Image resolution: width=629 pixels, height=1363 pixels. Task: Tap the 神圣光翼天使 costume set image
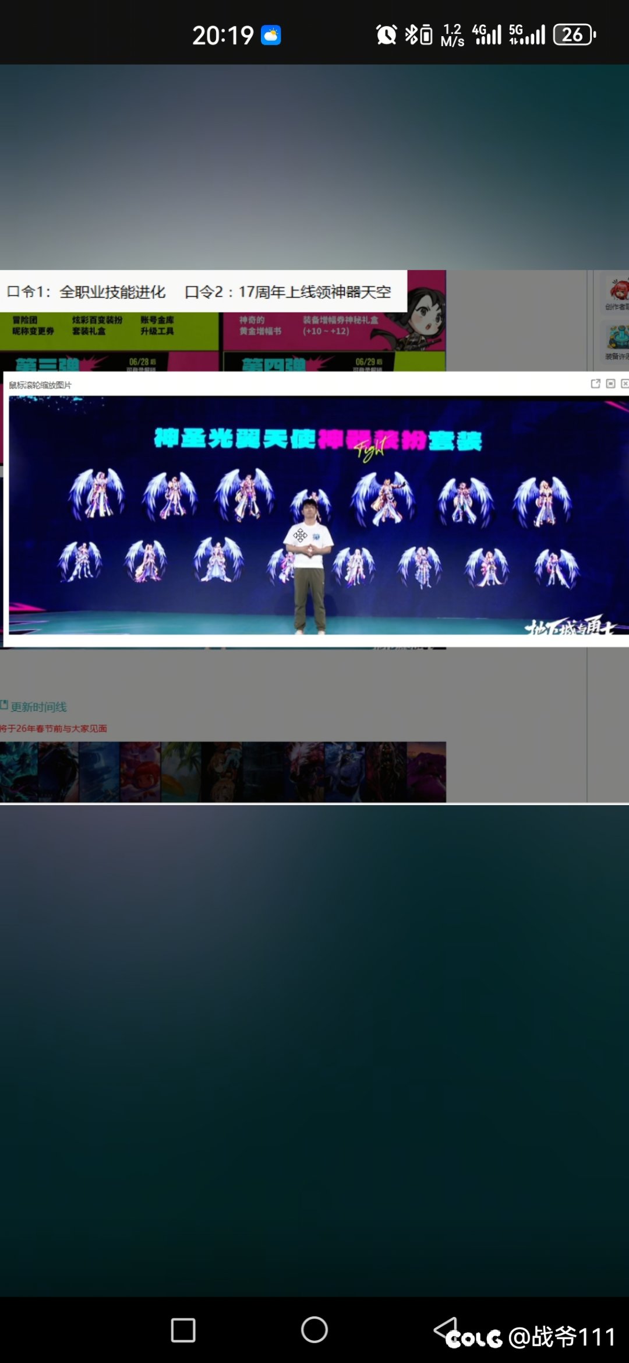tap(319, 515)
